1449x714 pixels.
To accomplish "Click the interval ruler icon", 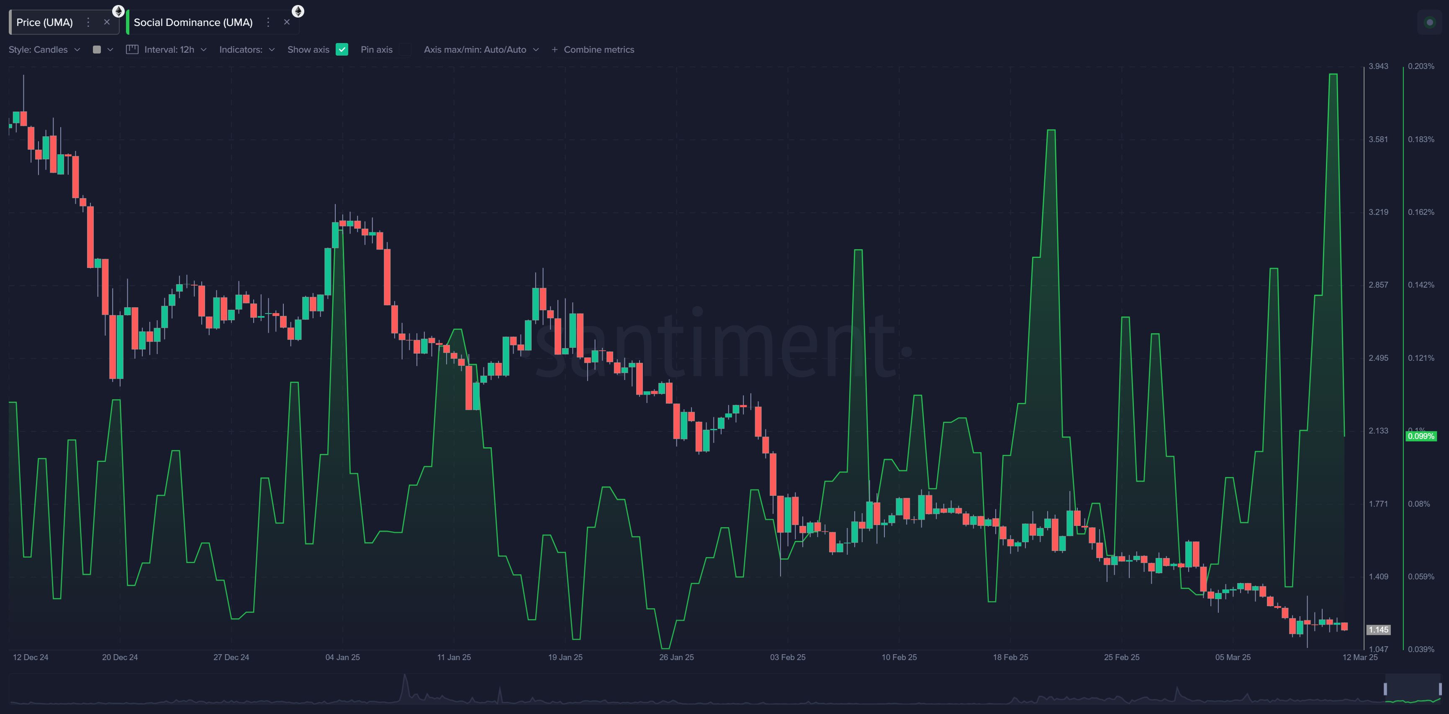I will [132, 49].
